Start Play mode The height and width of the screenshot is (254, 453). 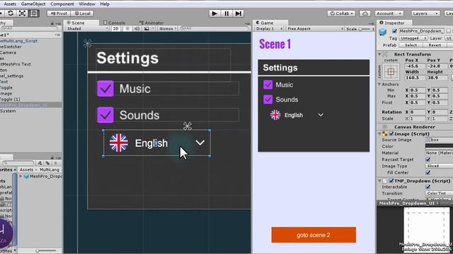tap(214, 13)
